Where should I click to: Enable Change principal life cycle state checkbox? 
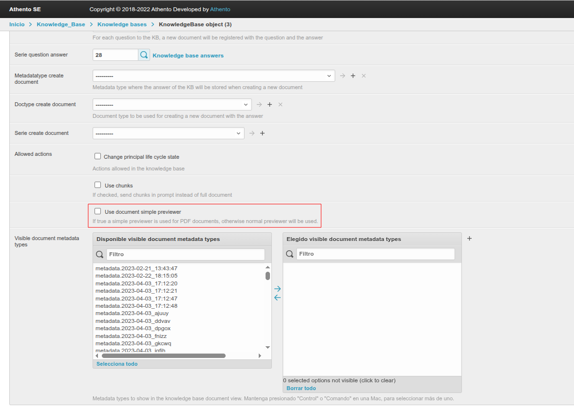[x=98, y=157]
